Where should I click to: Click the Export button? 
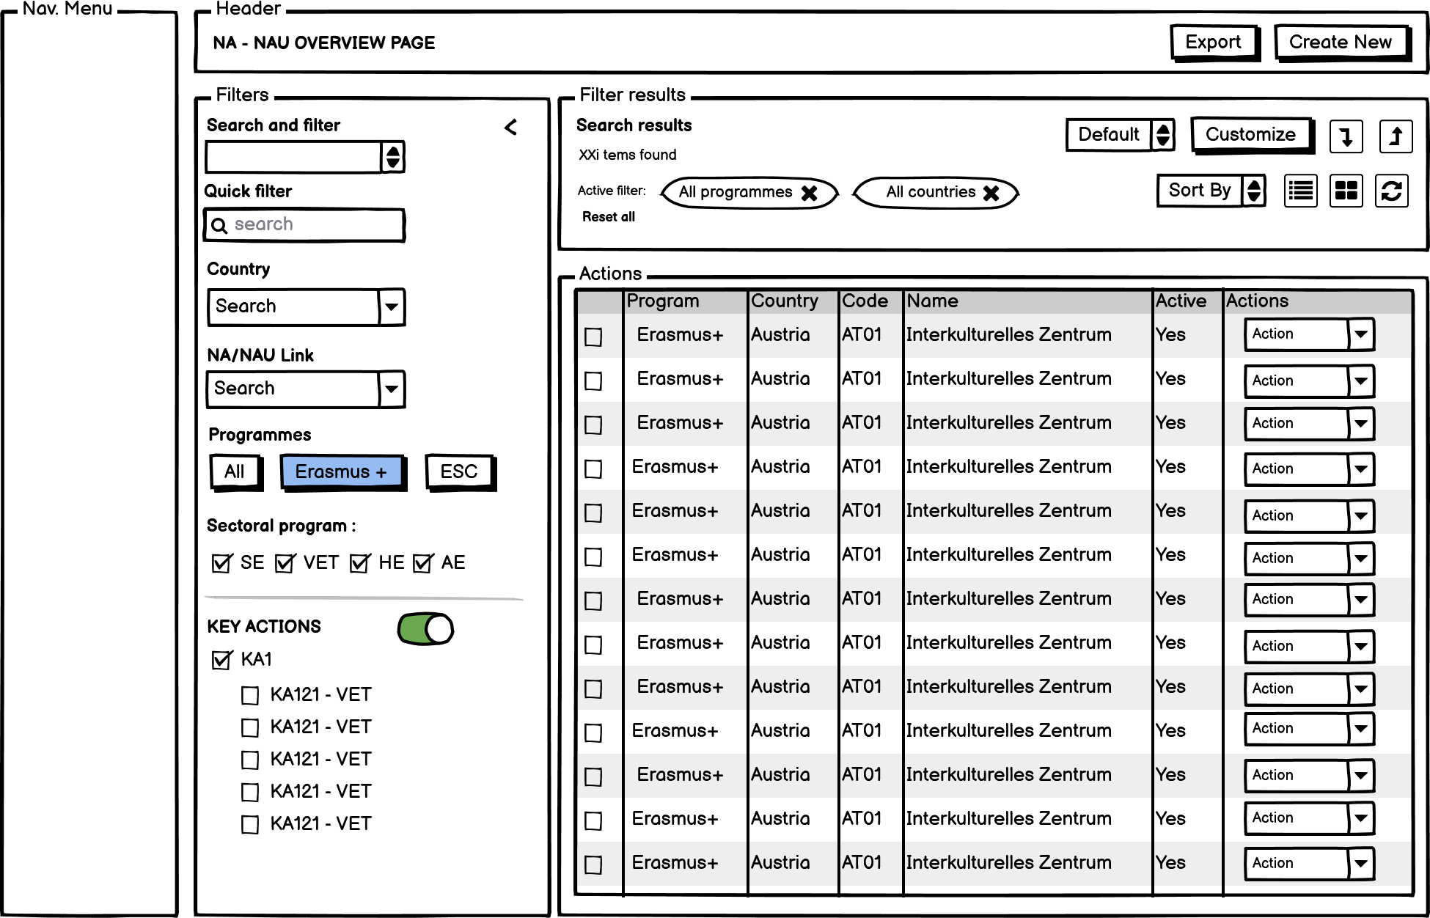click(x=1213, y=43)
